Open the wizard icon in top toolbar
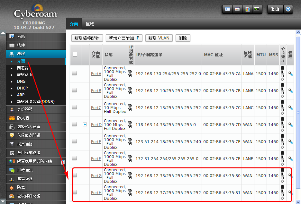This screenshot has width=301, height=204. [237, 9]
